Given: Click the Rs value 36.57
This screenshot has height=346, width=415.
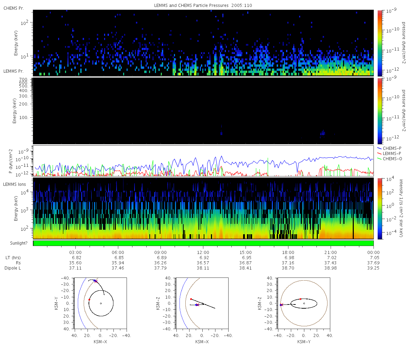Looking at the screenshot, I should 203,263.
